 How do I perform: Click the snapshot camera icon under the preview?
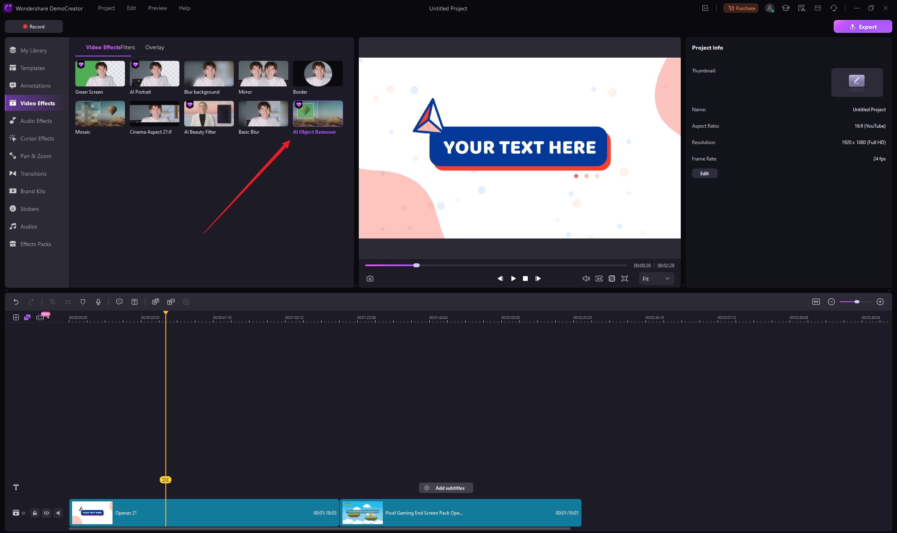(x=370, y=279)
